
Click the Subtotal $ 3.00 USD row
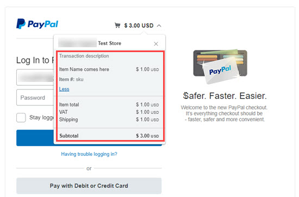tap(109, 136)
